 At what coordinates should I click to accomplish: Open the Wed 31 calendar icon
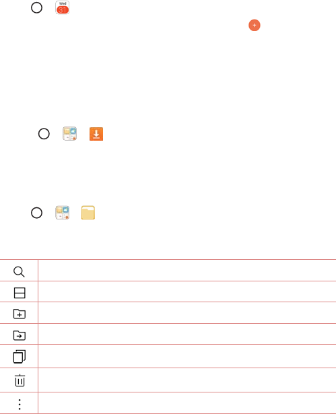[63, 7]
